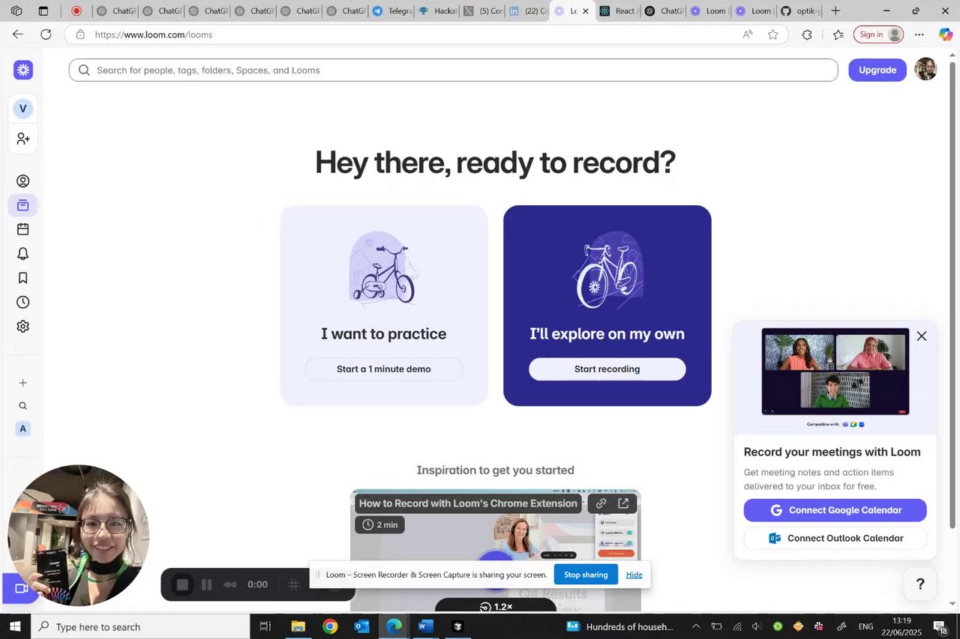Open the favorites list icon in the Edge toolbar
960x639 pixels.
pyautogui.click(x=838, y=34)
